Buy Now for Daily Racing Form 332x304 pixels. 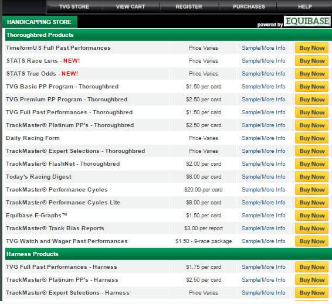point(311,138)
